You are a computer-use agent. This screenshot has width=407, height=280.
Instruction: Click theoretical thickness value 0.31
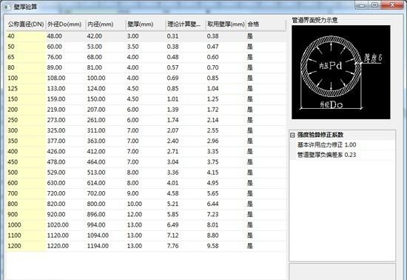tap(172, 36)
